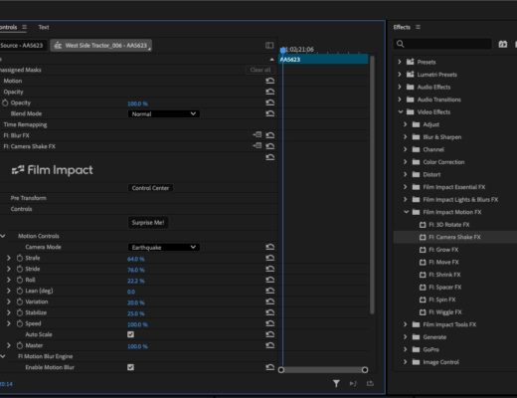Reset the Stabilize parameter
The image size is (517, 398).
270,312
